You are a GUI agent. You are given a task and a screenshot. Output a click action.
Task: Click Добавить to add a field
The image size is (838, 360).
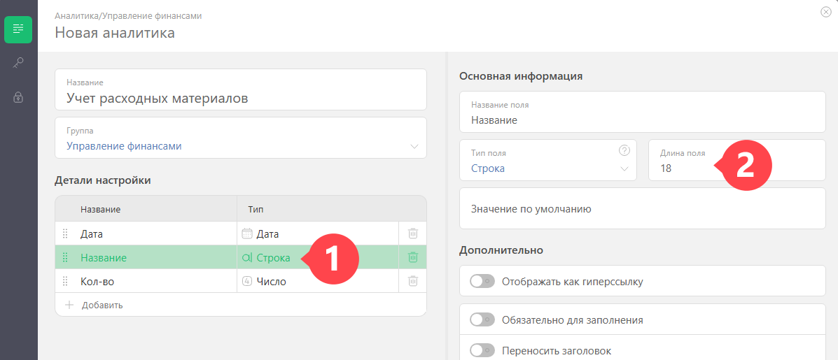click(x=102, y=305)
